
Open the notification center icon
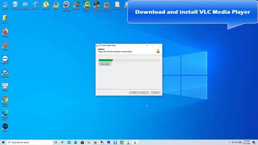pos(254,142)
